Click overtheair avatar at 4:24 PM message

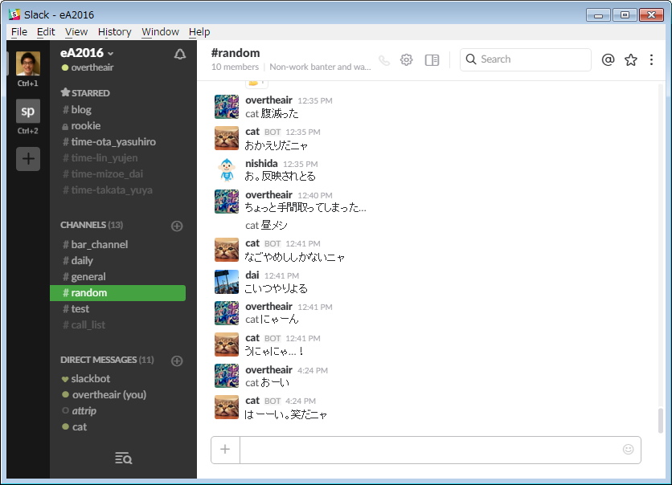click(227, 376)
